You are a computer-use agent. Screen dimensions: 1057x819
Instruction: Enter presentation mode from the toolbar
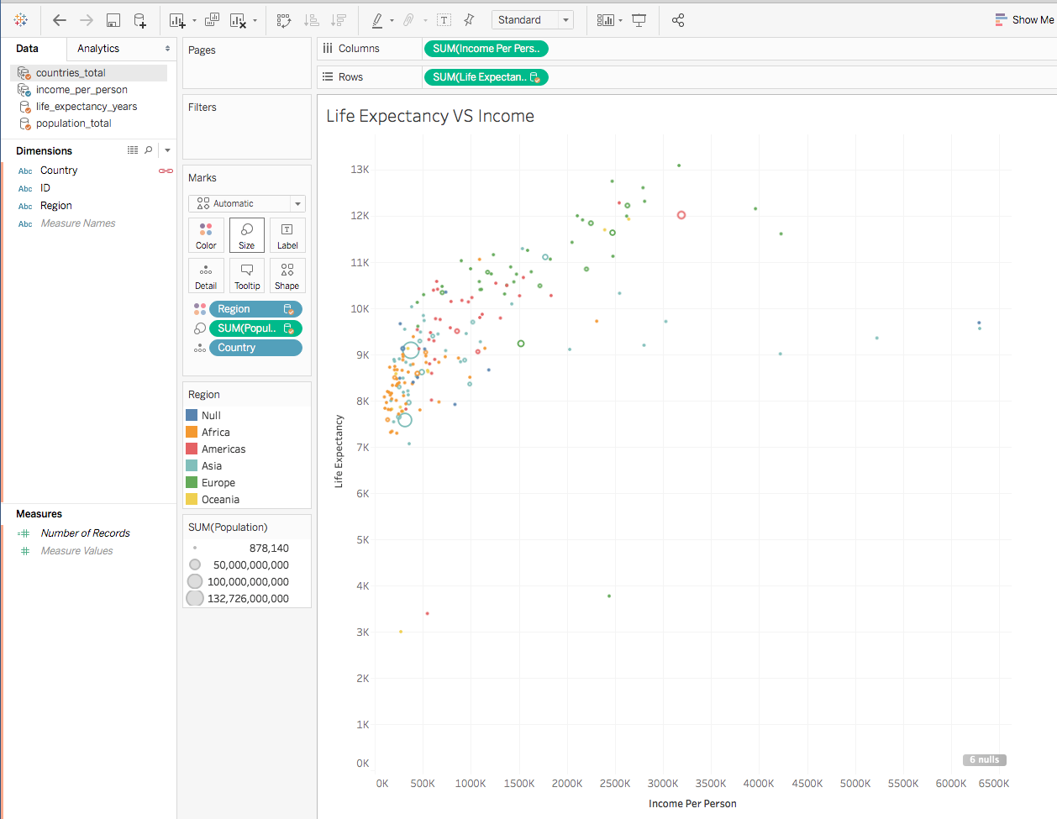(639, 19)
